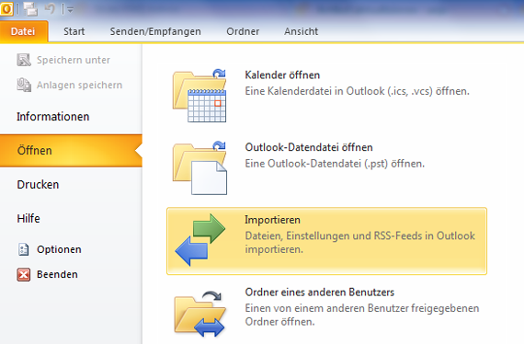
Task: Click the Speichern unter icon
Action: 24,60
